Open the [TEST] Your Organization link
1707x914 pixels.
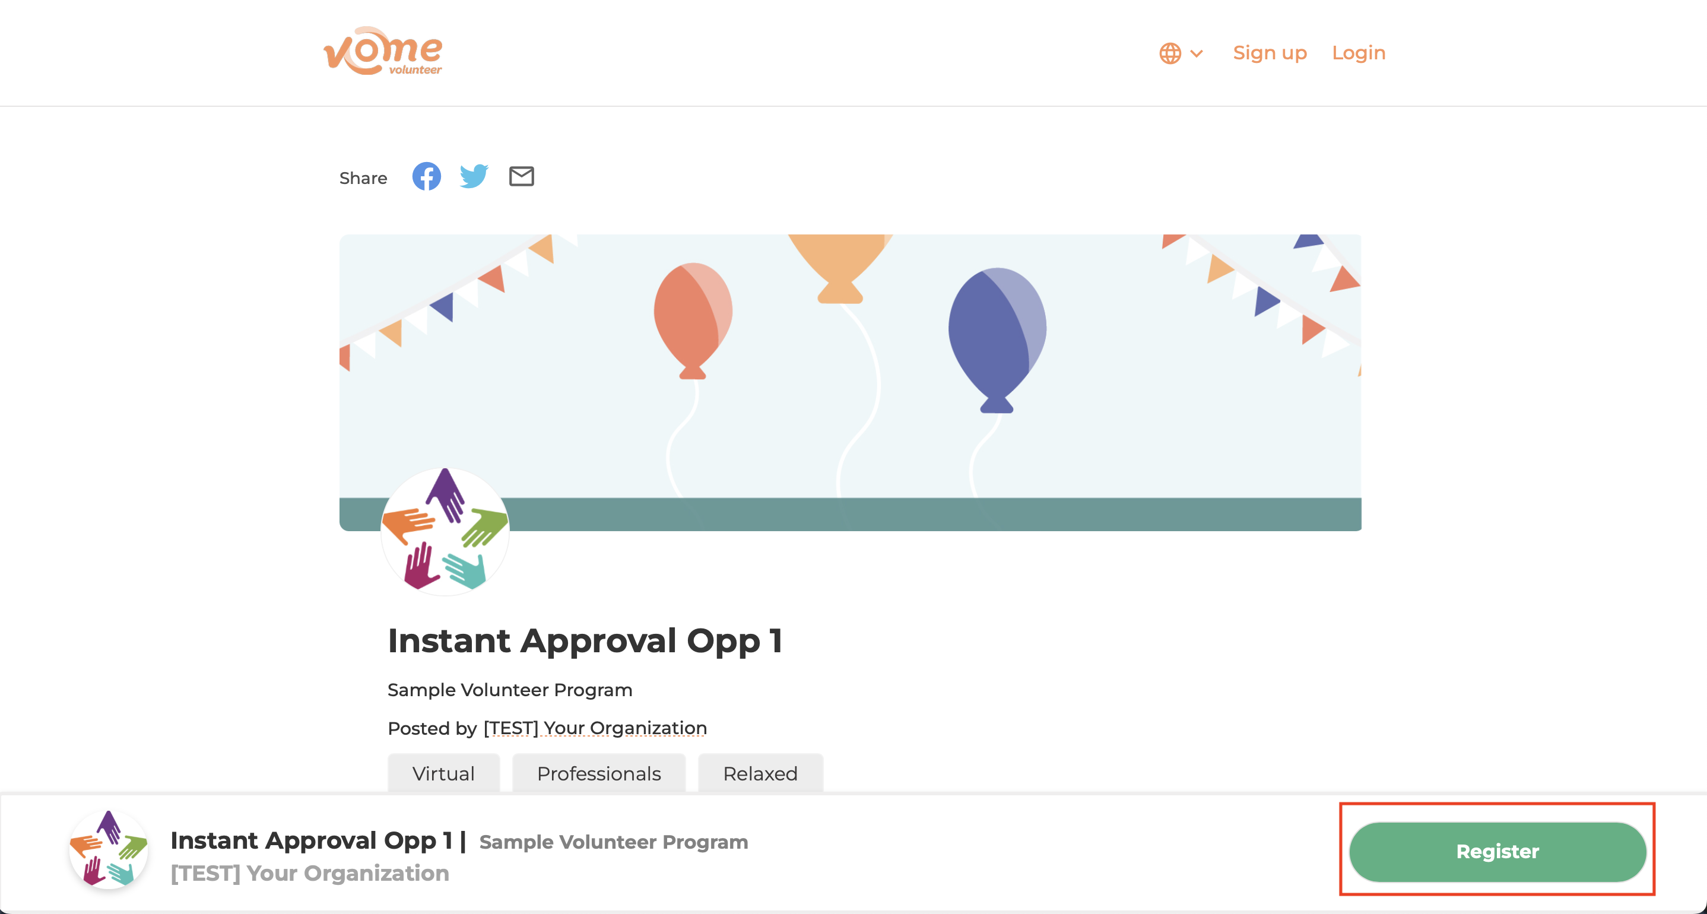tap(595, 728)
